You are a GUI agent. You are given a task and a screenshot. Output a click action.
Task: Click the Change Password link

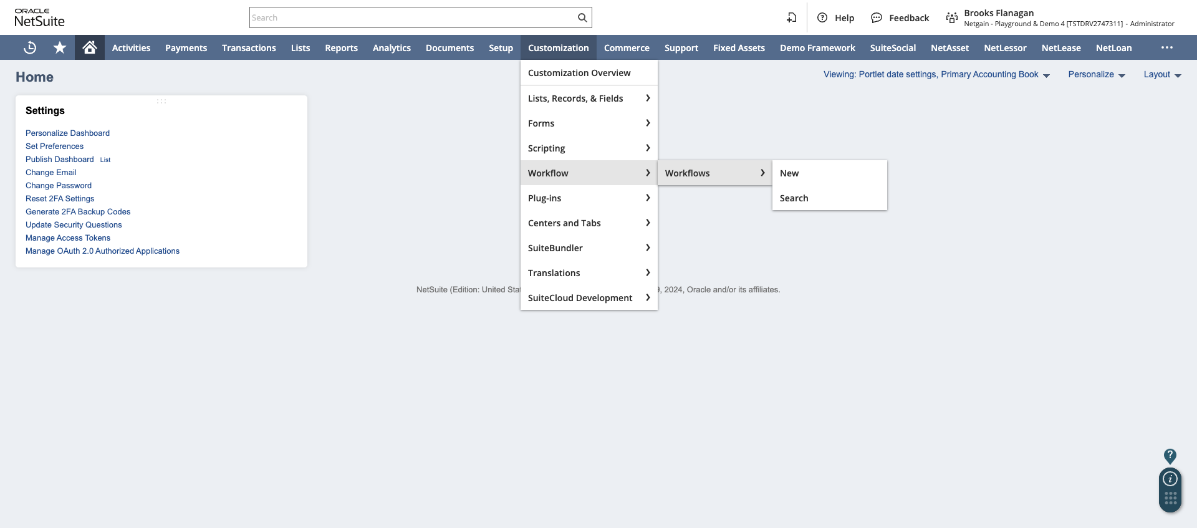(59, 186)
